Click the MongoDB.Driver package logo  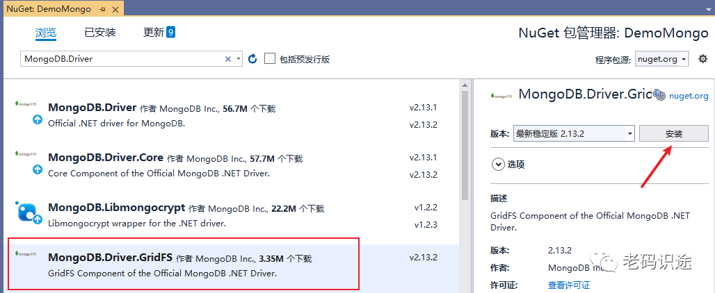tap(26, 103)
